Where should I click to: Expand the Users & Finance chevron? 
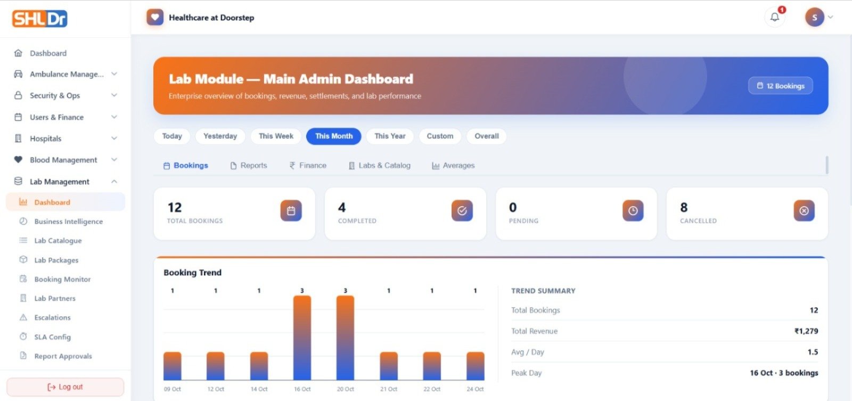[x=114, y=117]
